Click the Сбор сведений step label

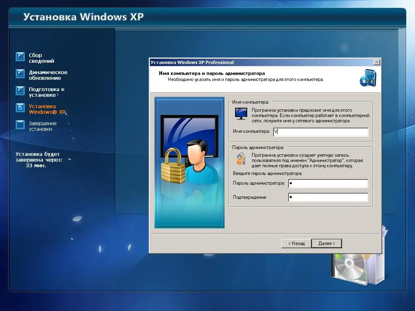click(41, 58)
